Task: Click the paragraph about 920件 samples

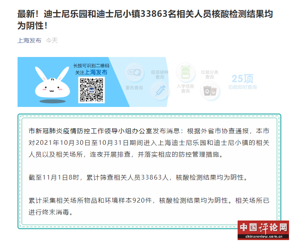Action: tap(149, 206)
